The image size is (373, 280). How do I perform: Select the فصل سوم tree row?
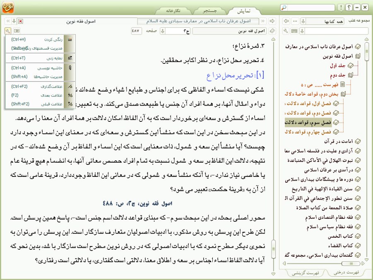[308, 123]
